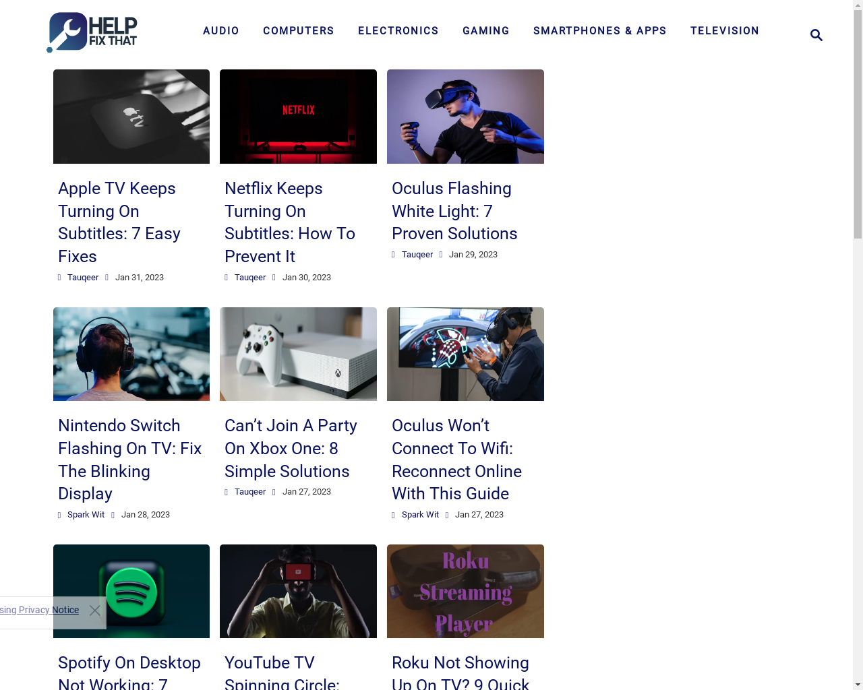Read 'Roku Not Showing Up On TV' article
863x690 pixels.
tap(460, 672)
